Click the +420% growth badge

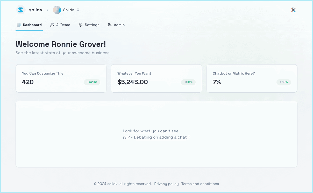point(92,82)
